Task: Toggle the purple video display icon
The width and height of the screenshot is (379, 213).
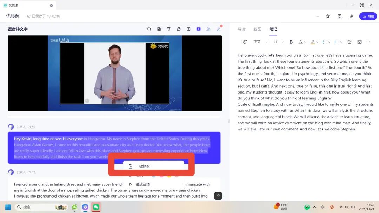Action: pyautogui.click(x=198, y=29)
